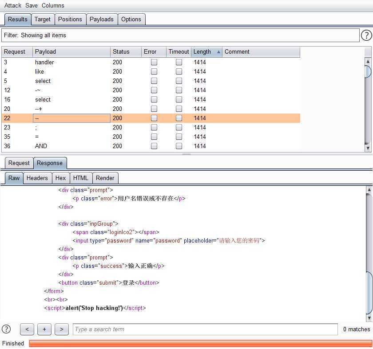Sort by the Error column header

[154, 52]
